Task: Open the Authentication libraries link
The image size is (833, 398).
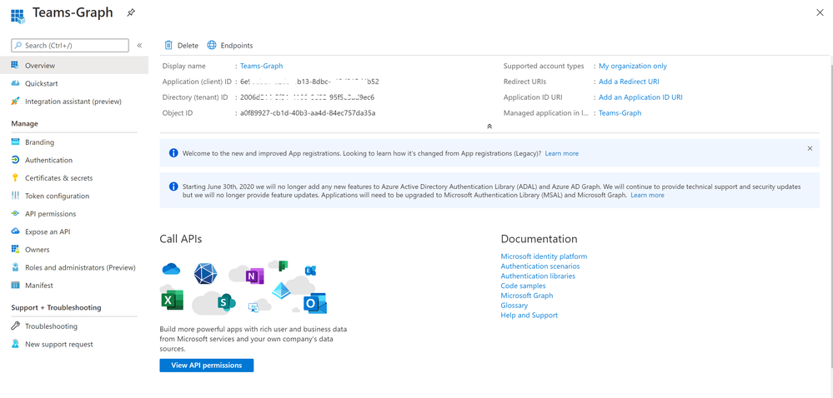Action: 538,276
